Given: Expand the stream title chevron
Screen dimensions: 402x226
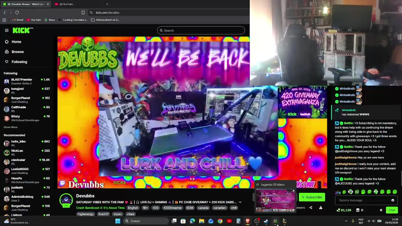Looking at the screenshot, I should (x=240, y=202).
